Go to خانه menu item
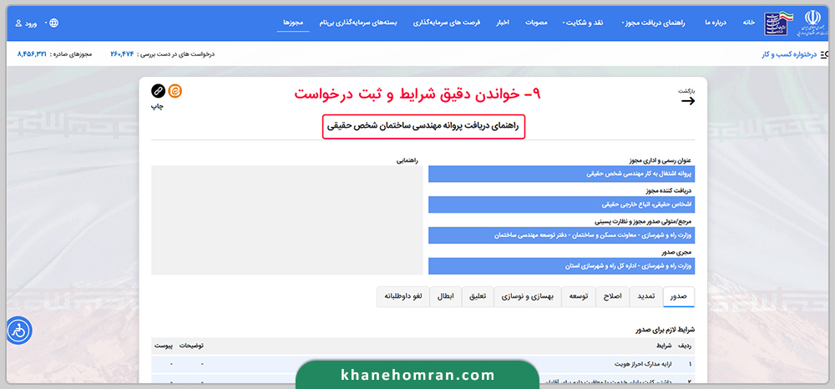Screen dimensions: 835x389 click(749, 23)
